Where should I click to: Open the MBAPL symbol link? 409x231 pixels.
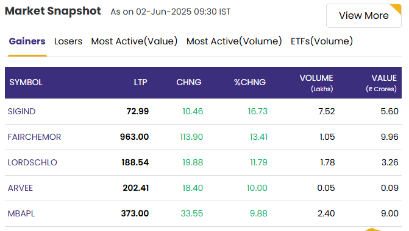tap(21, 213)
